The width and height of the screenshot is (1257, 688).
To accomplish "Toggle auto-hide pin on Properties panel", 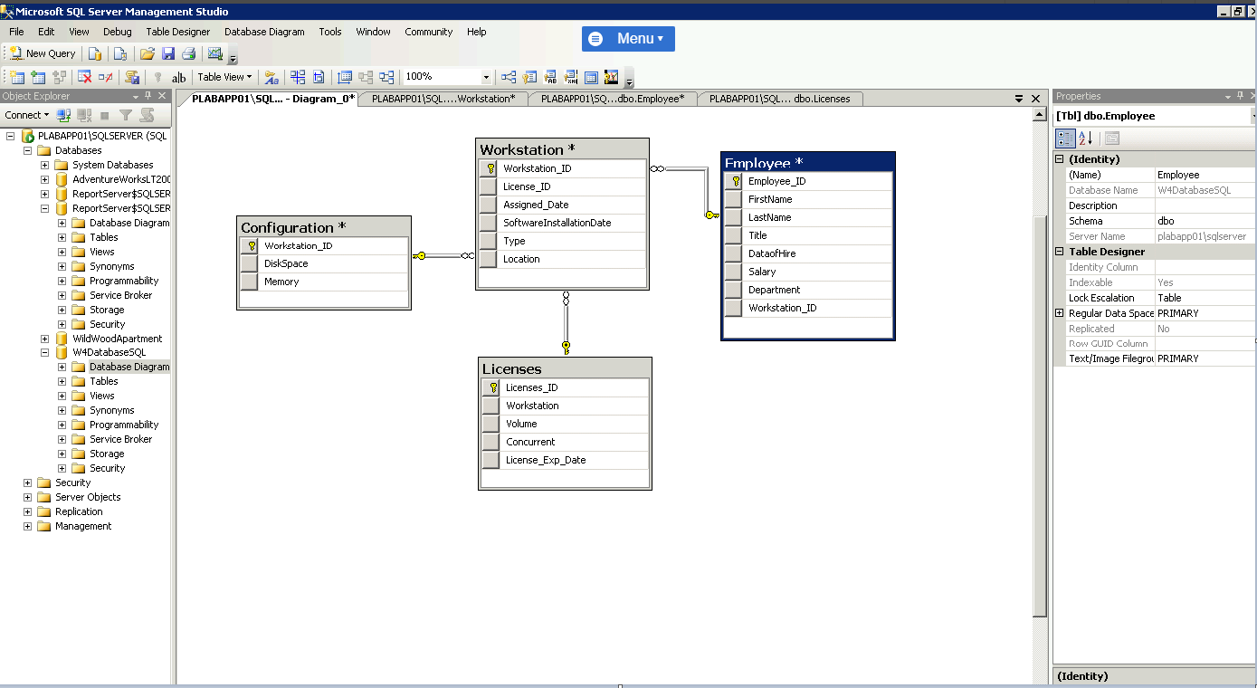I will (1241, 96).
